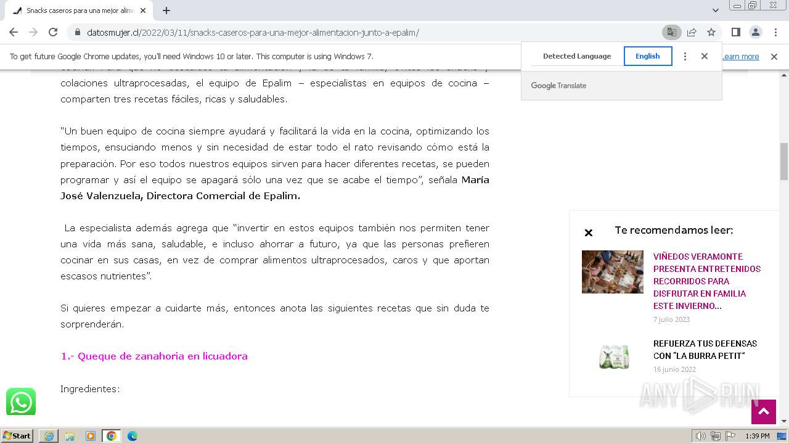Open the Google Translate icon in address bar
This screenshot has height=444, width=789.
(671, 32)
